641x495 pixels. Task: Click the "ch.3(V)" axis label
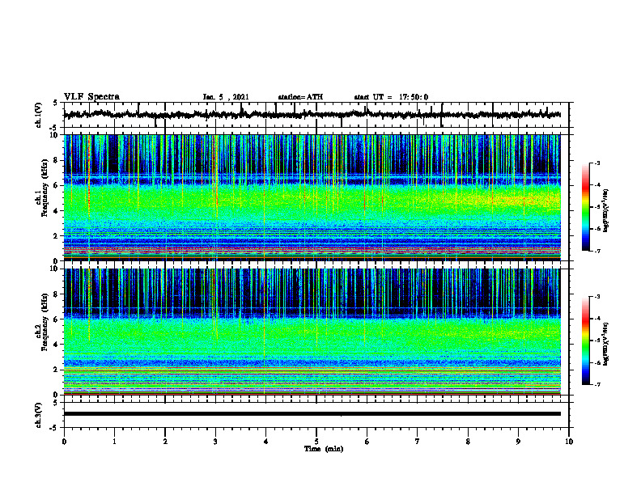click(x=39, y=416)
